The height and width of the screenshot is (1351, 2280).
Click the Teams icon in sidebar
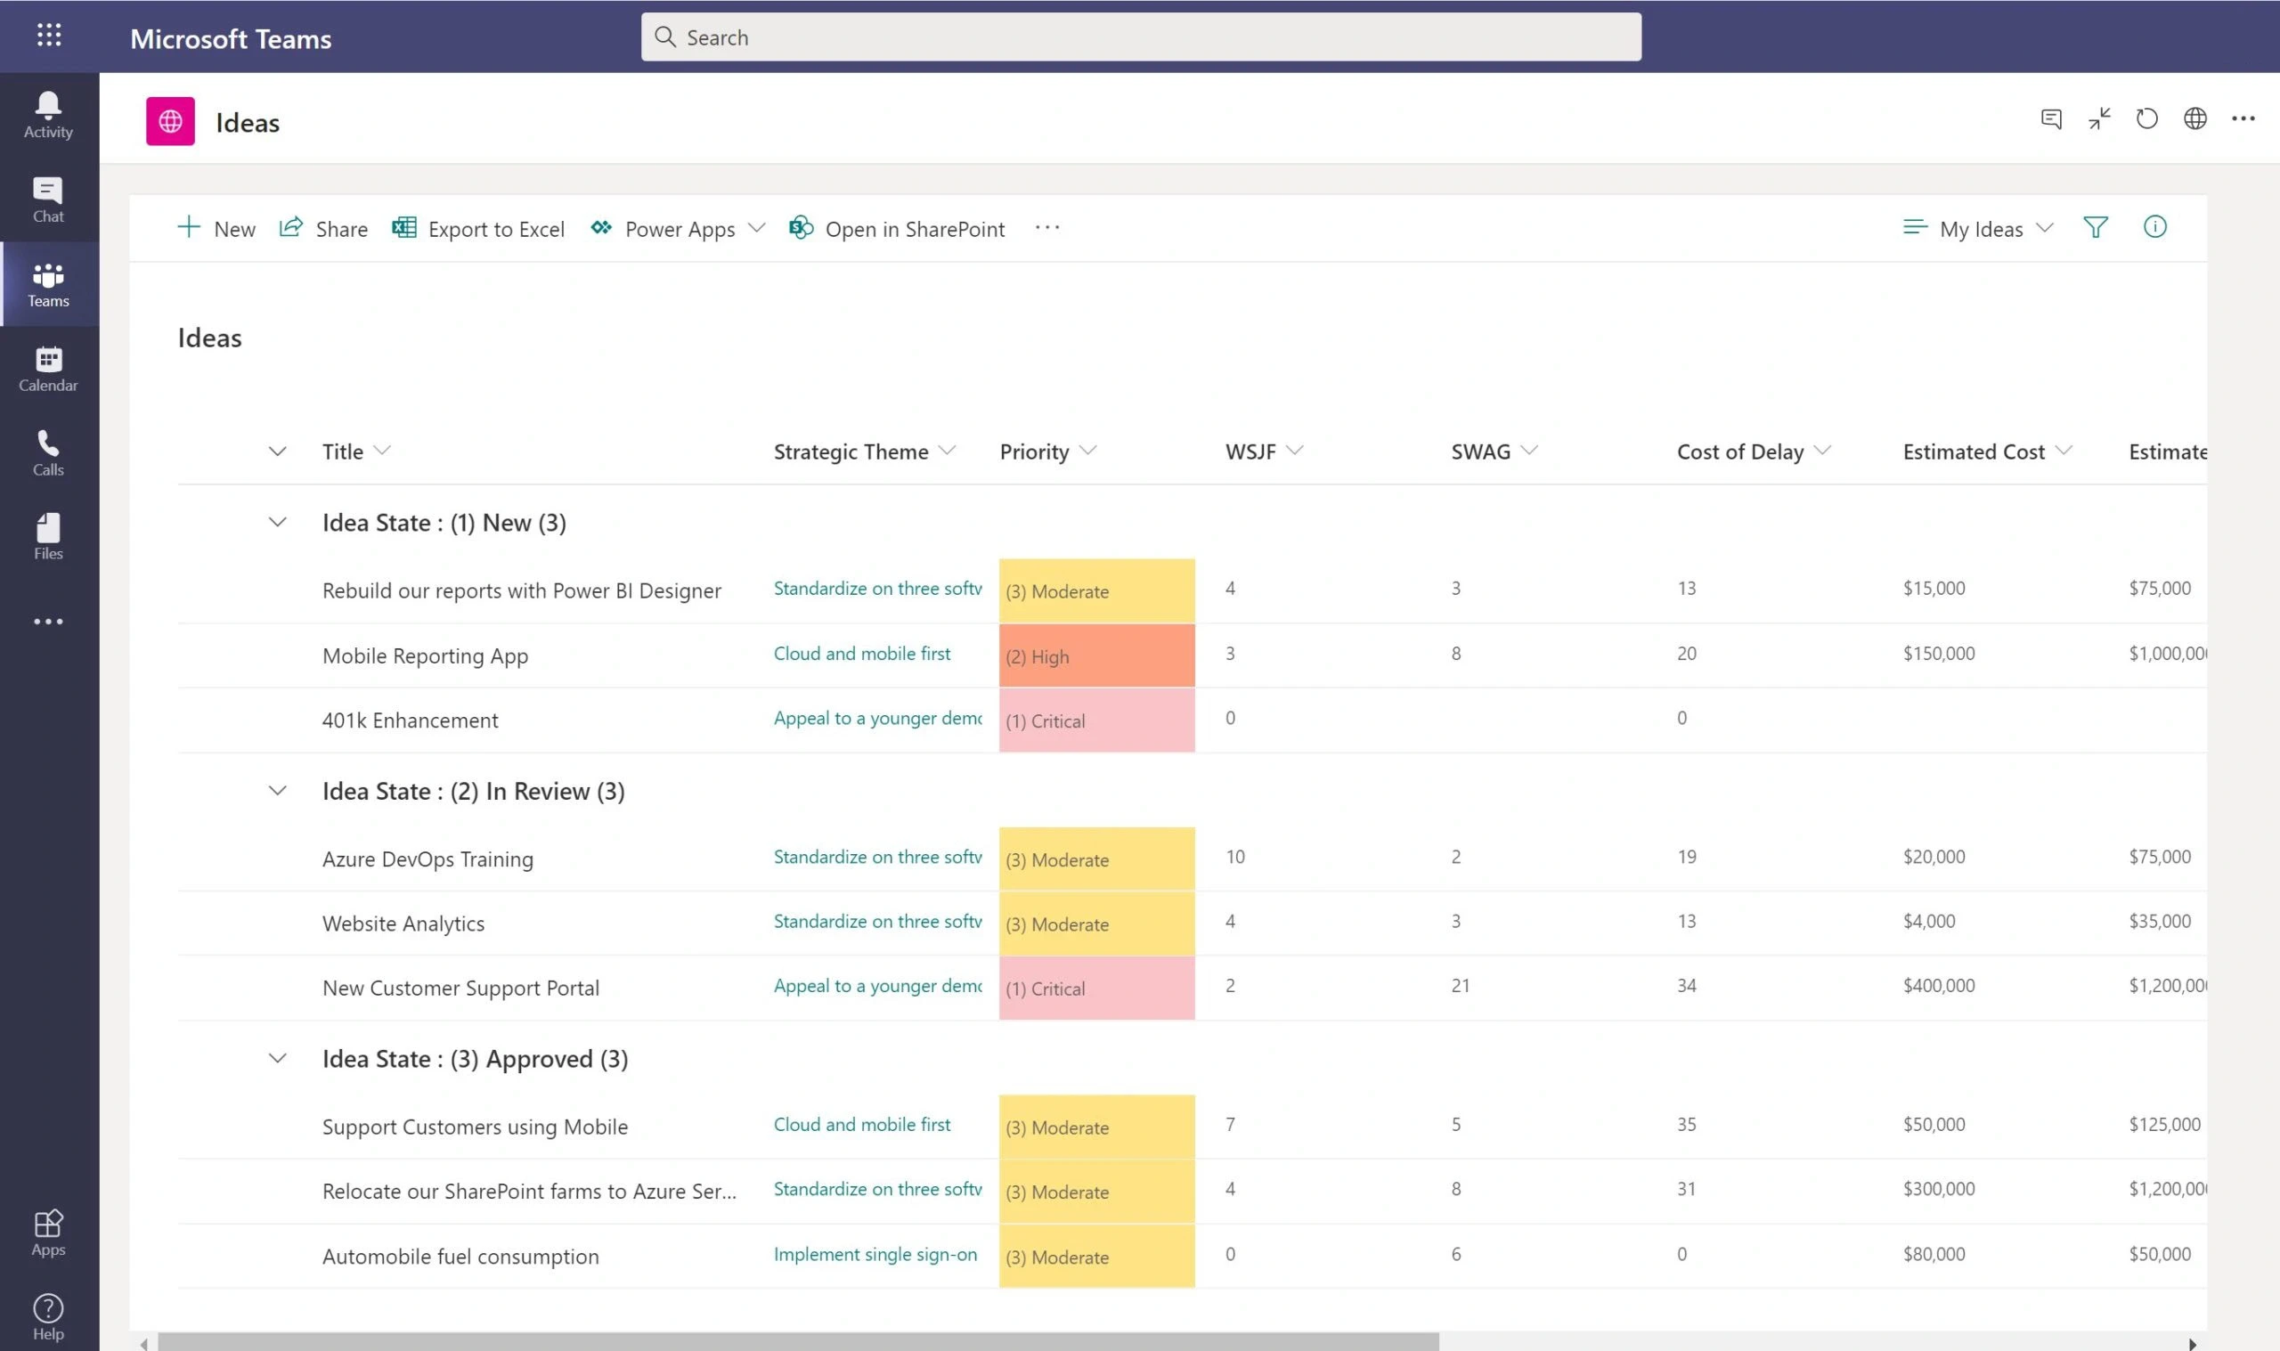[x=48, y=283]
